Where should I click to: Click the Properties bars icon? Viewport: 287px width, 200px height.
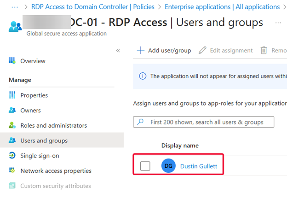pos(12,95)
